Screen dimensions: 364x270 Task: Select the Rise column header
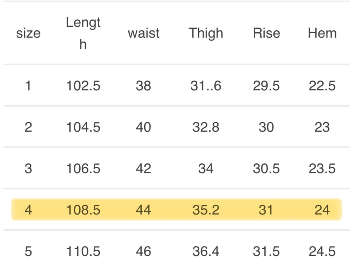266,33
